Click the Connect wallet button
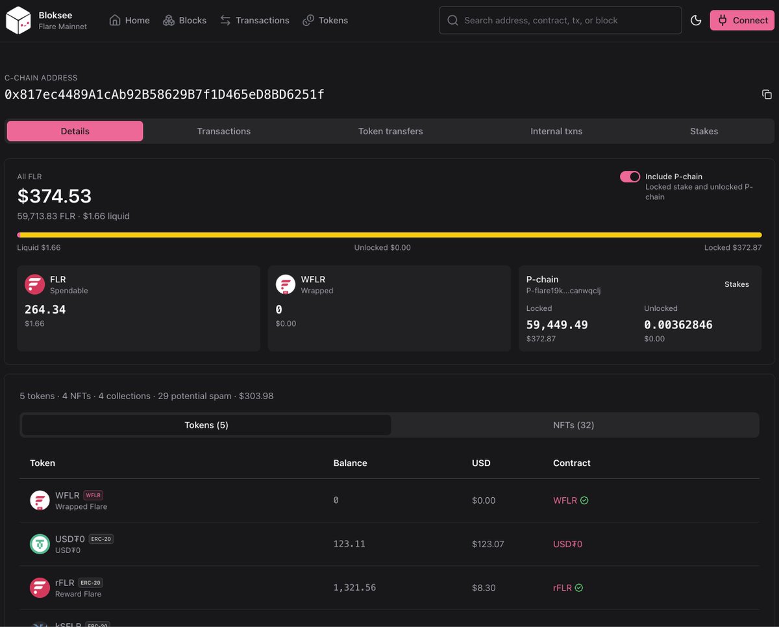 tap(742, 20)
